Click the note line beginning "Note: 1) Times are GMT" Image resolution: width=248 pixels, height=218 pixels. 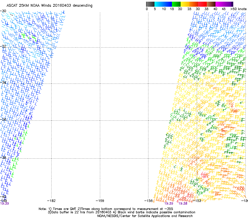pos(106,209)
